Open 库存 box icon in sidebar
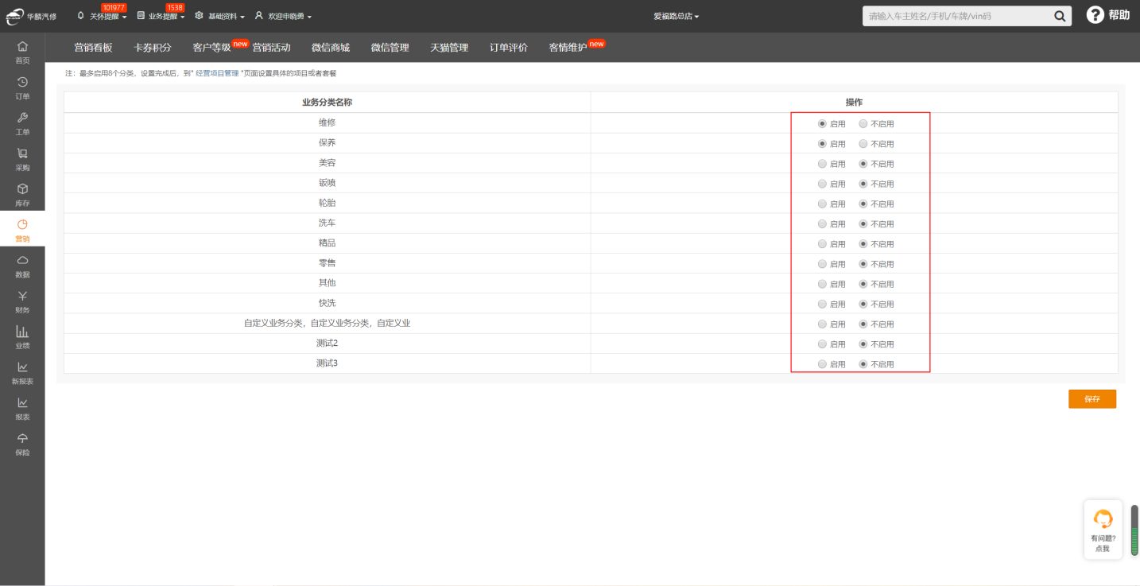Screen dimensions: 1140x586 point(22,195)
